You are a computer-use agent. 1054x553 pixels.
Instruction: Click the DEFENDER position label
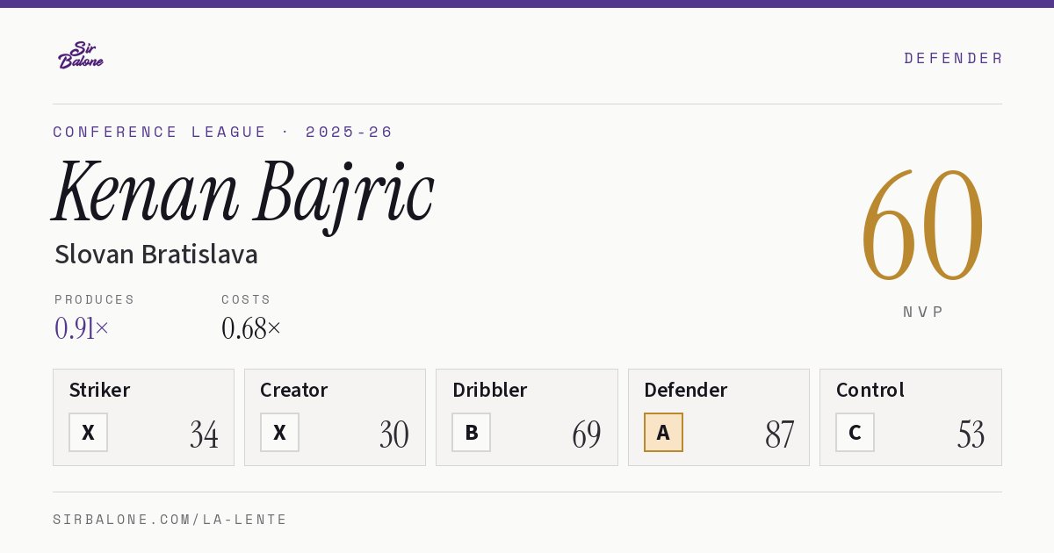pos(953,58)
